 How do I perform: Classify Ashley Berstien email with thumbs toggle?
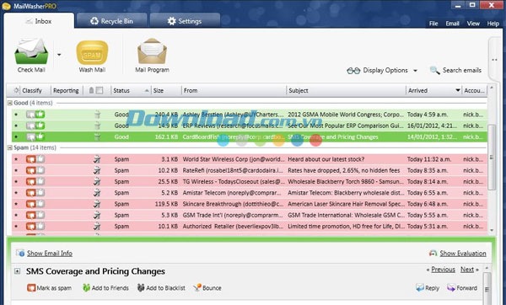[x=35, y=114]
